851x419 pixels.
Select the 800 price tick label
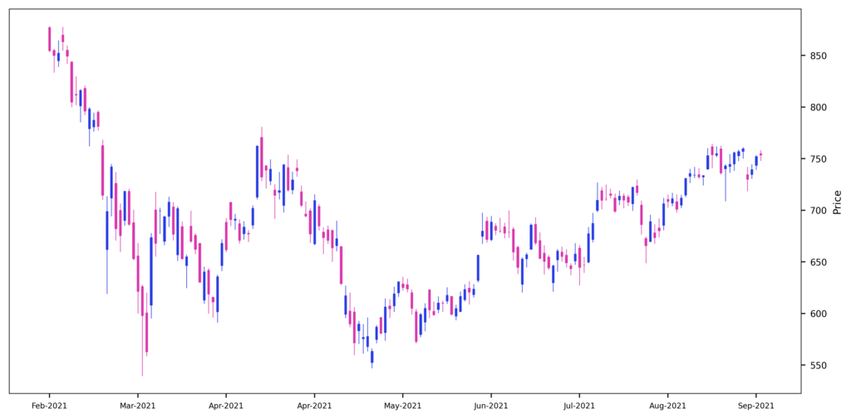click(x=818, y=108)
